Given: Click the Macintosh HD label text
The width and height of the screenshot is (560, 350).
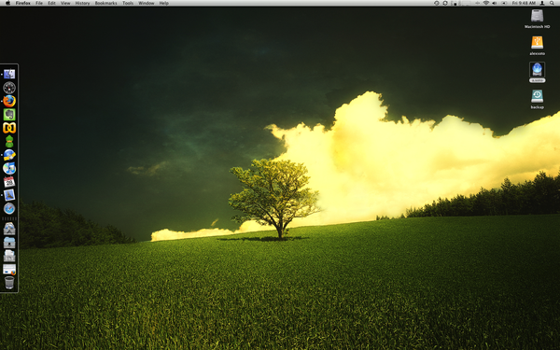Looking at the screenshot, I should coord(537,26).
